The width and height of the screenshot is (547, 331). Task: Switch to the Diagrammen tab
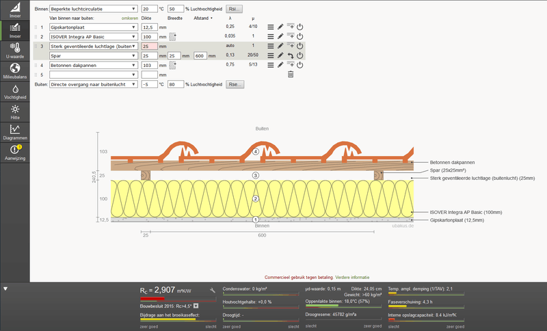15,132
